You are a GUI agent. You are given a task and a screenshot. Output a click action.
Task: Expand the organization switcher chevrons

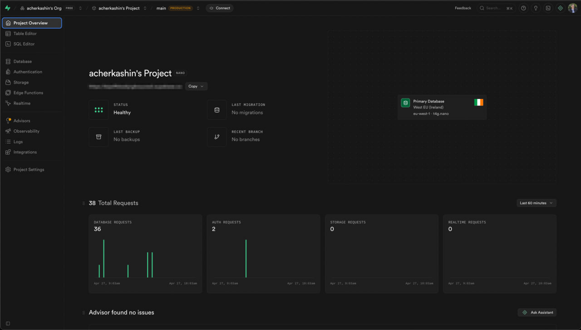point(80,8)
